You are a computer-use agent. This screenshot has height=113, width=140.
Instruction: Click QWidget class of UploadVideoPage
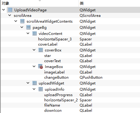[x=88, y=10]
